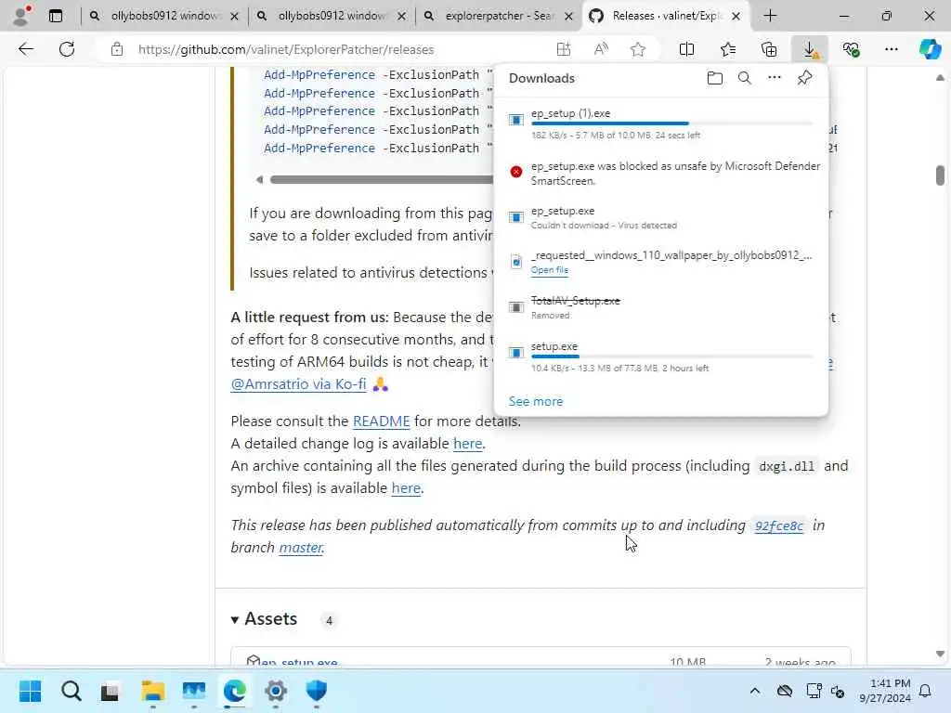This screenshot has height=713, width=951.
Task: Click the code block horizontal scrollbar
Action: [x=381, y=179]
